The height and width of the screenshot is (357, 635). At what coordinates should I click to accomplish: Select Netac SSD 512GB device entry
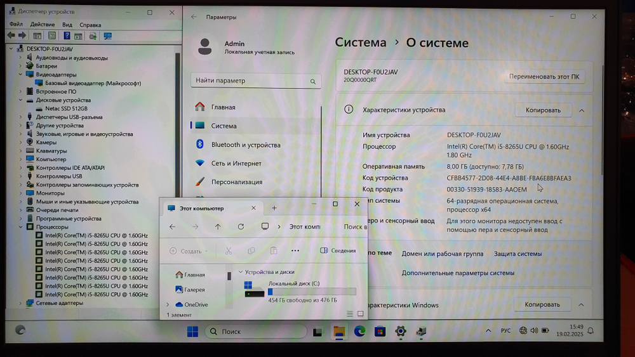pyautogui.click(x=67, y=108)
